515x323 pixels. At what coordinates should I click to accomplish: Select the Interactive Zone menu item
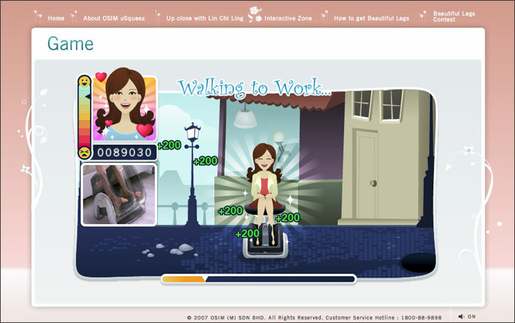(288, 19)
